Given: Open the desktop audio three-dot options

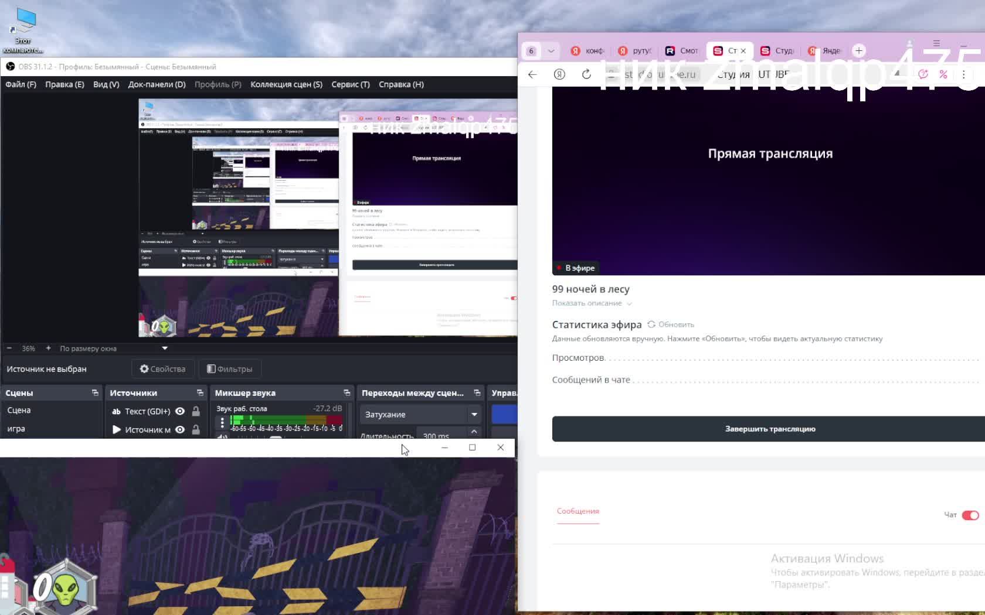Looking at the screenshot, I should click(x=222, y=422).
